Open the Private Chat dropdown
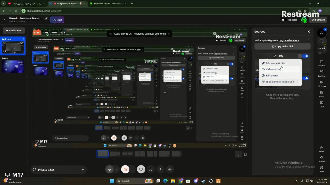 pos(59,170)
